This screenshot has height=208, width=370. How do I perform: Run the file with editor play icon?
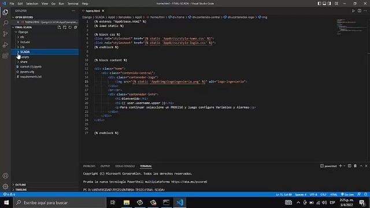tap(353, 11)
